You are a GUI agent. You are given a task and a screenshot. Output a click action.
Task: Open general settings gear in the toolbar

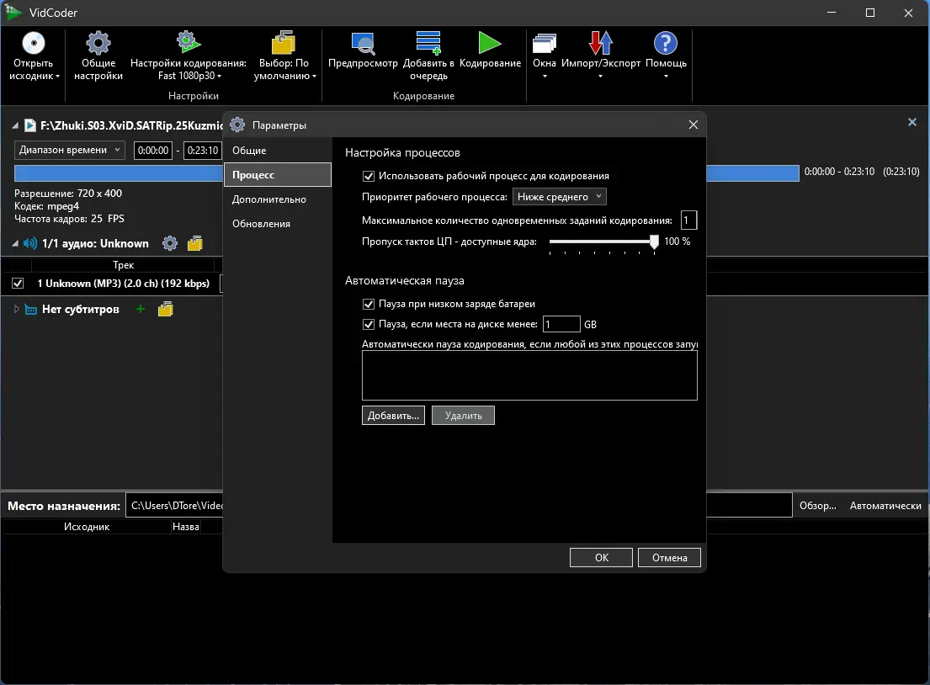[98, 43]
